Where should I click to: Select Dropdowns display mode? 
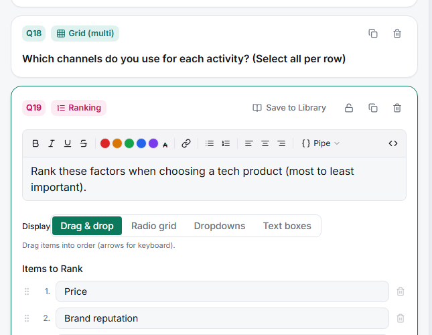pyautogui.click(x=220, y=226)
